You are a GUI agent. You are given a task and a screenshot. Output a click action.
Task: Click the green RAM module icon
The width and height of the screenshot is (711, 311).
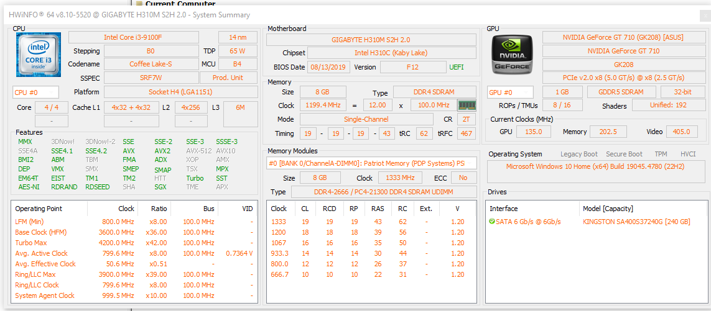click(x=465, y=105)
